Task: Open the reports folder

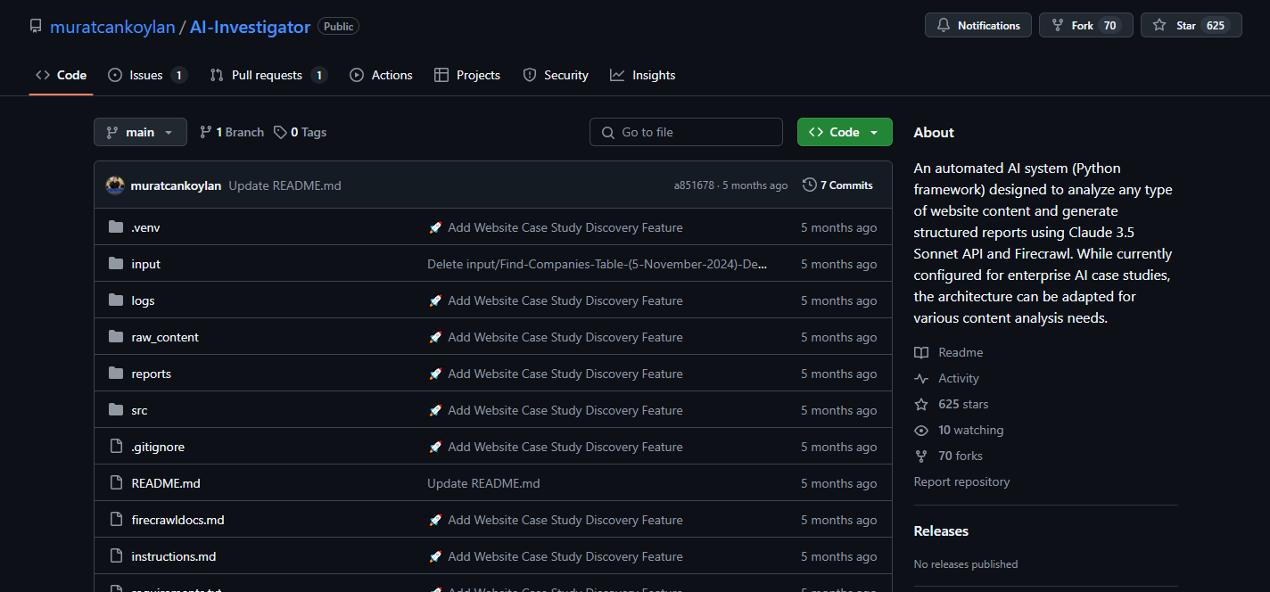Action: point(151,374)
